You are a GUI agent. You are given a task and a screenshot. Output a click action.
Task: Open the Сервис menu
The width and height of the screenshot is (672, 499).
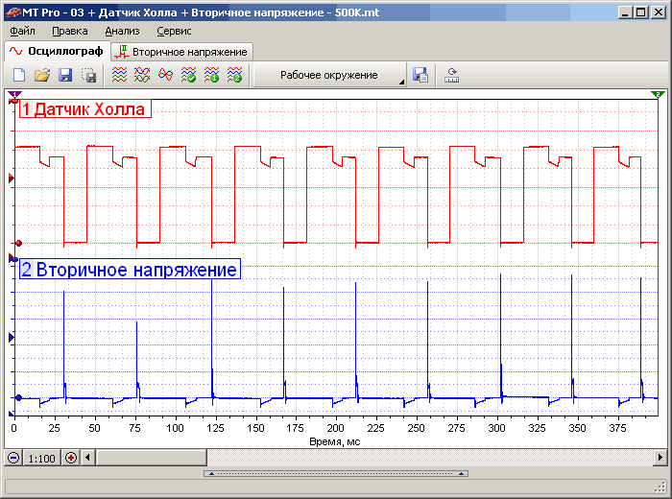[x=174, y=31]
